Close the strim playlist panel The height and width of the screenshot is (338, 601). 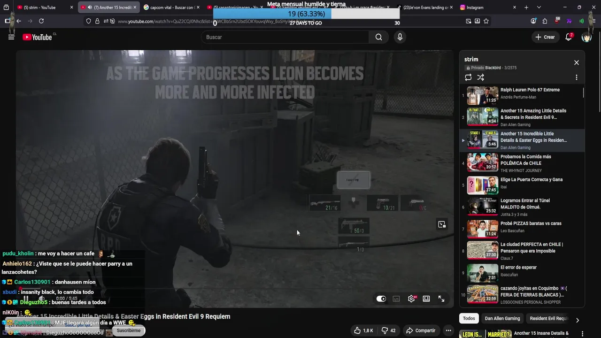(x=577, y=62)
